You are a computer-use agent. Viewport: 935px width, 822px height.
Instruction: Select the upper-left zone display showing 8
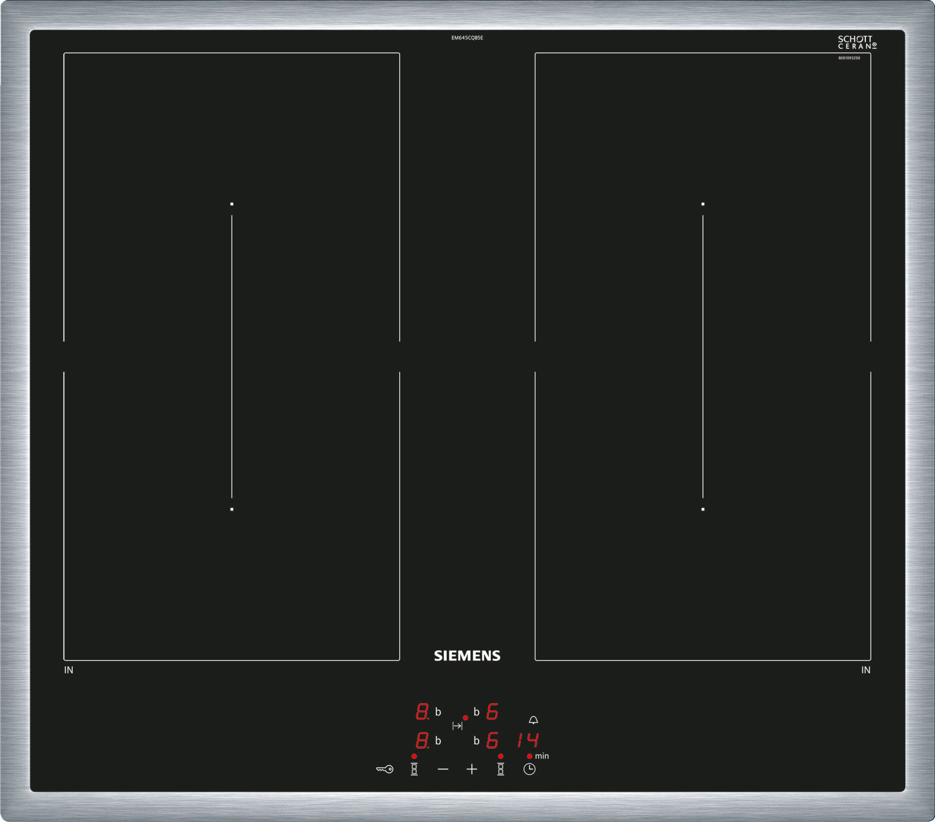point(422,712)
